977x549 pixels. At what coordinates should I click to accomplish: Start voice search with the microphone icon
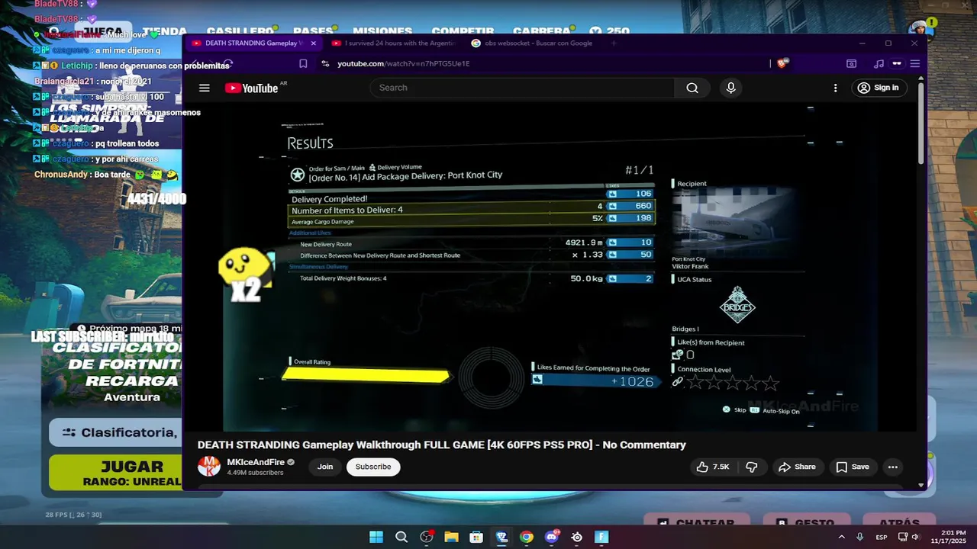pos(730,88)
